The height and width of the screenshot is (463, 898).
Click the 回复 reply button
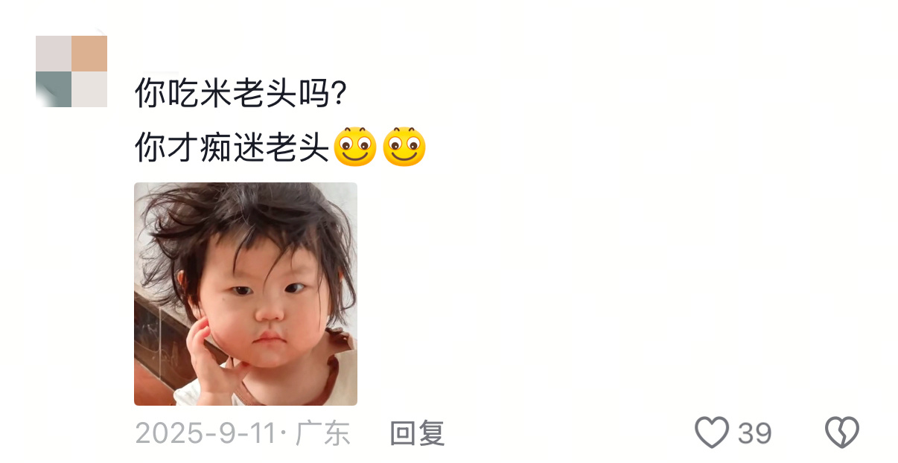point(417,433)
